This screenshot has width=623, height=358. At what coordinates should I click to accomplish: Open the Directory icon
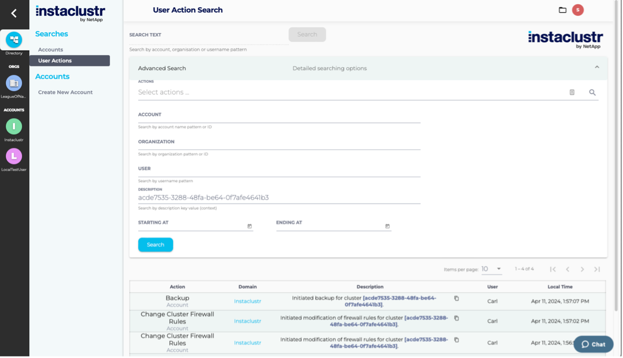(14, 40)
